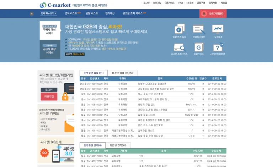Open bid CM1408180039 연간 청소 소독 단가계약
Viewport: 273px width, 167px height.
(x=153, y=125)
